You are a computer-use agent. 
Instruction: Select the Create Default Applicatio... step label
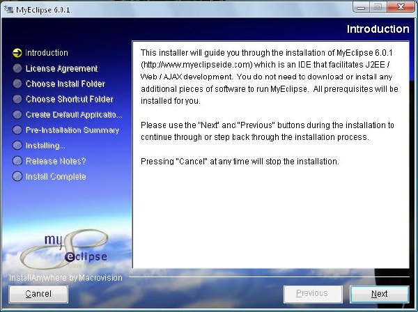pos(74,115)
